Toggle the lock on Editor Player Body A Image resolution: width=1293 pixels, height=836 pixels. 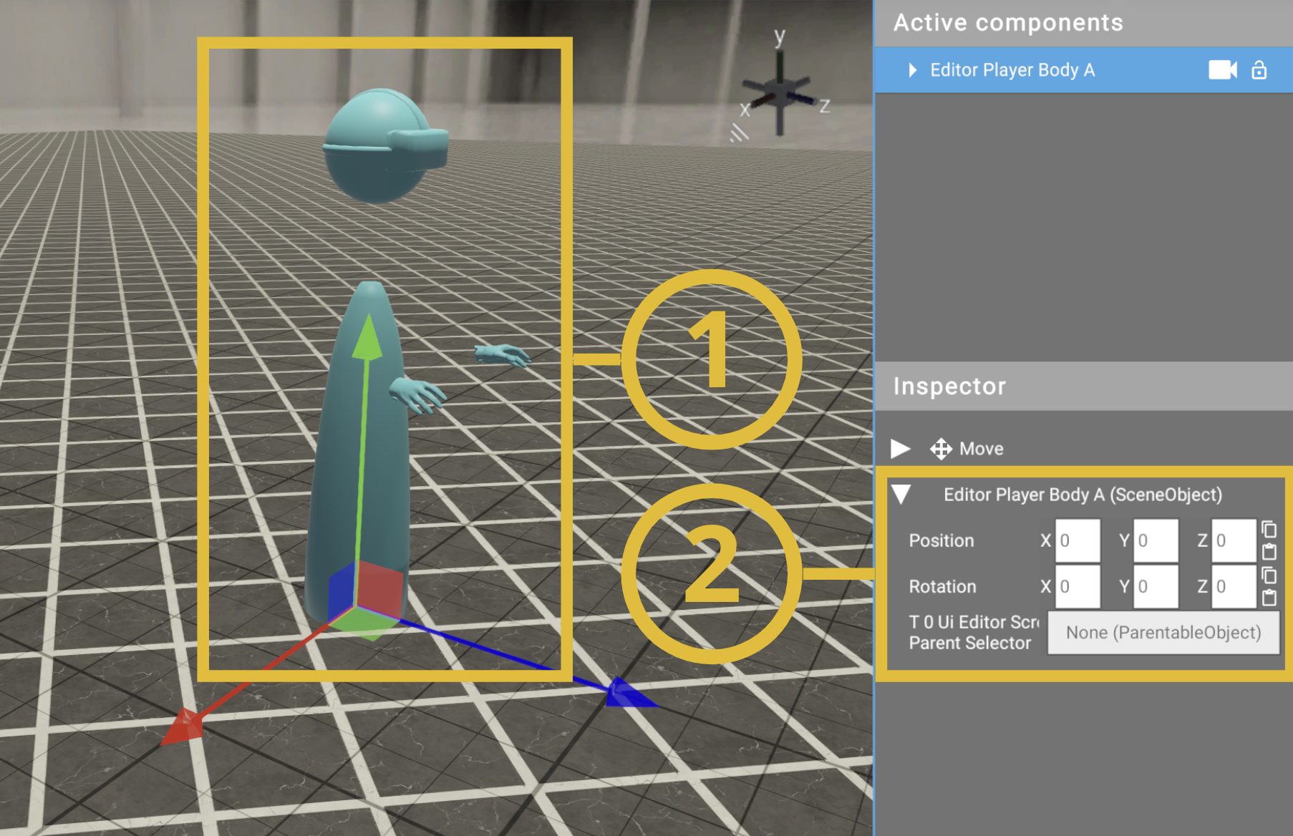pyautogui.click(x=1259, y=70)
